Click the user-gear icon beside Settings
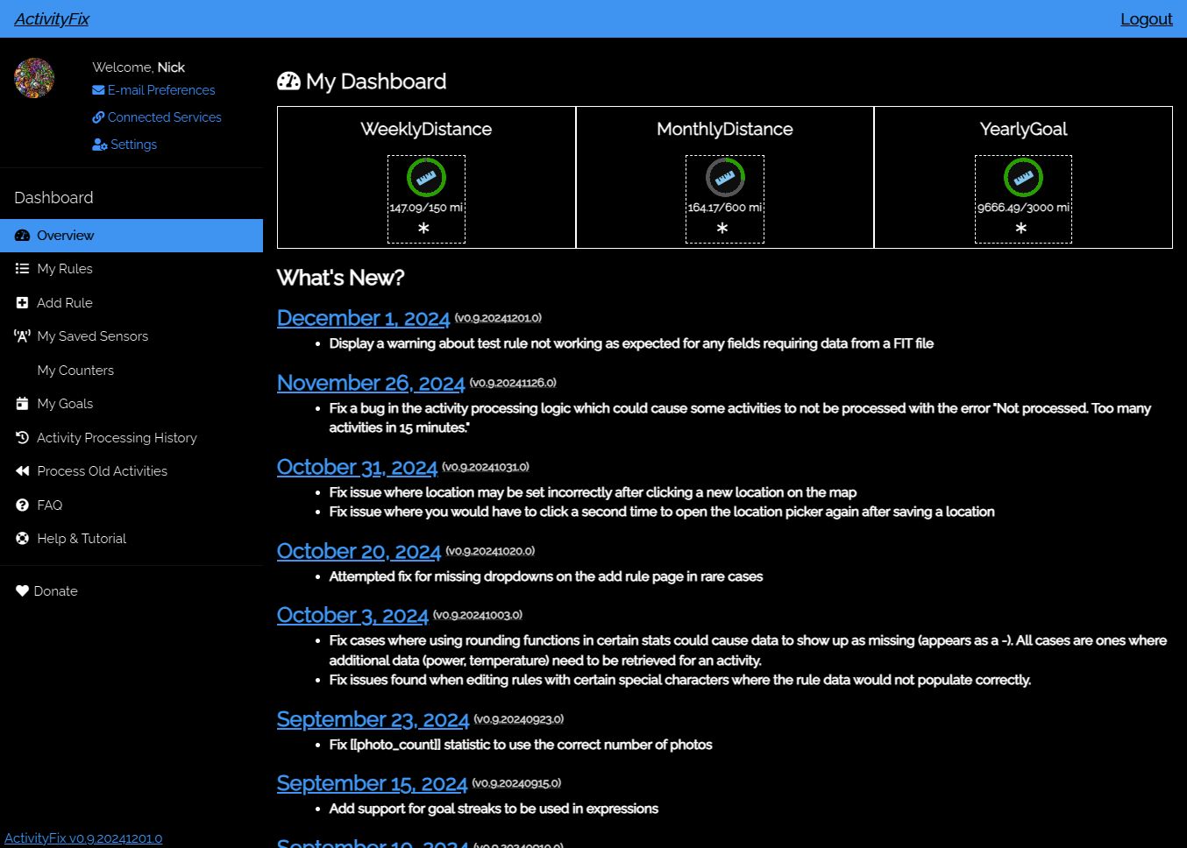The image size is (1187, 848). coord(100,145)
